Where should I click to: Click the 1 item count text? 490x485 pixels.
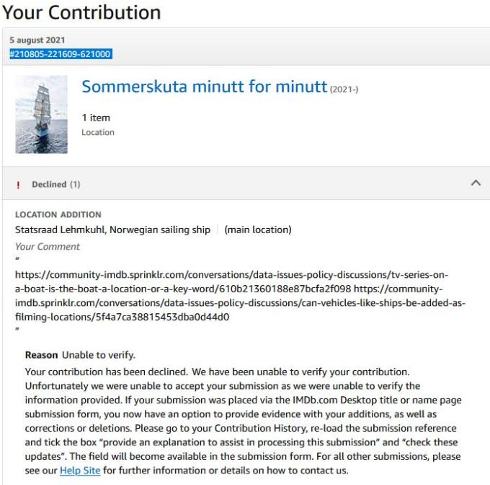point(96,118)
